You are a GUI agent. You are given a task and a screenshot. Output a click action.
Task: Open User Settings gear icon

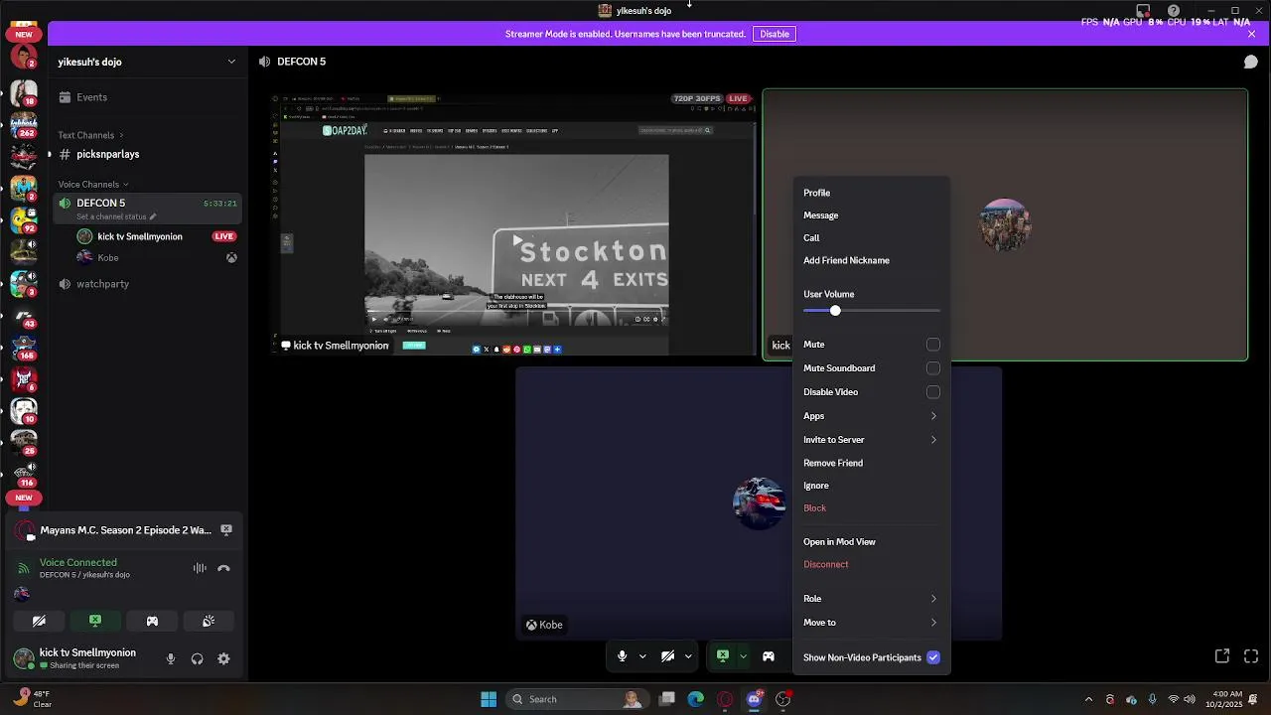[223, 658]
